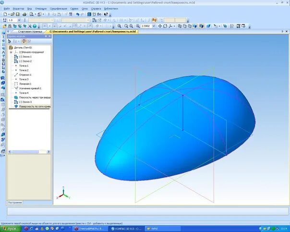Select Поверхность по сети кривых item
The width and height of the screenshot is (290, 232).
pos(35,106)
